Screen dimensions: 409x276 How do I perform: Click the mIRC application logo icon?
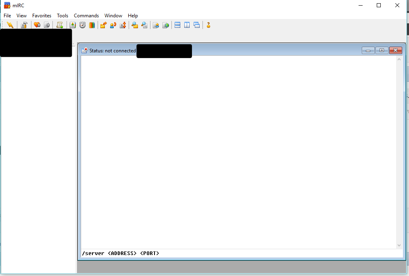pyautogui.click(x=7, y=5)
